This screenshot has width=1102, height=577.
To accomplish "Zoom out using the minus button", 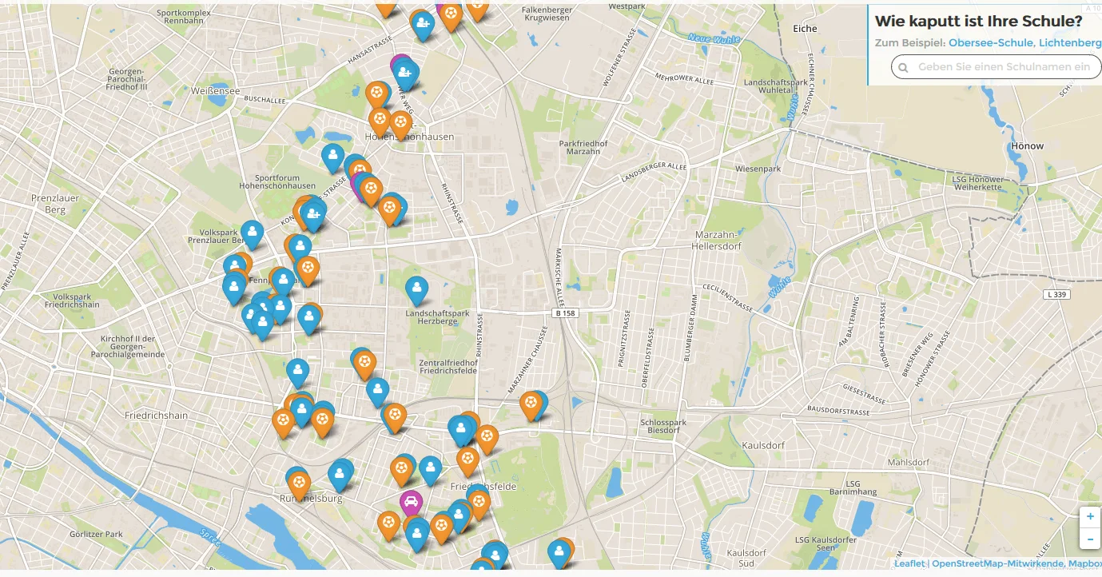I will tap(1090, 539).
